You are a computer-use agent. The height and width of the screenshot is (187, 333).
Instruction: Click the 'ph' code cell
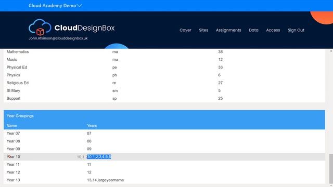[114, 75]
